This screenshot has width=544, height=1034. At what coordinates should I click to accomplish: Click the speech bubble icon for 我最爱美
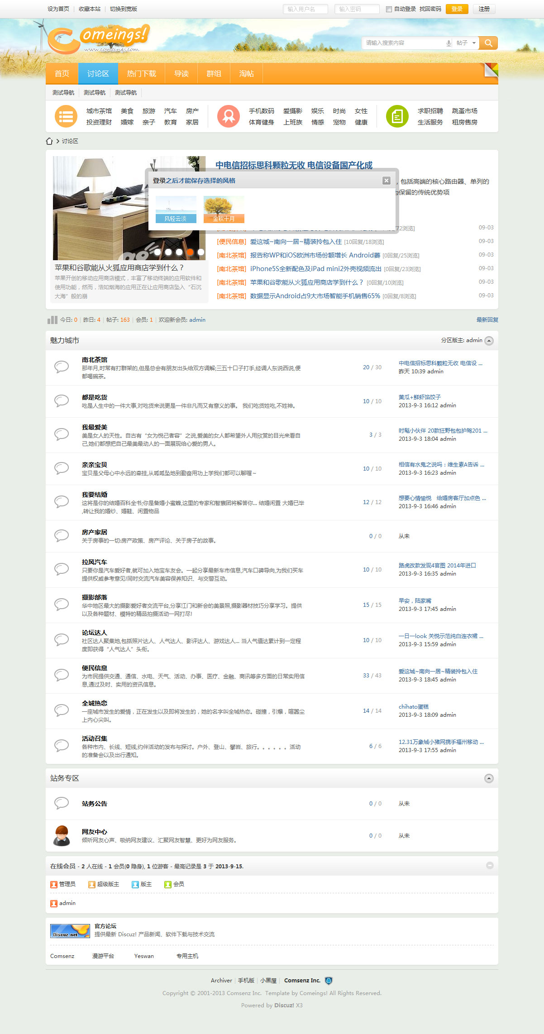[62, 434]
